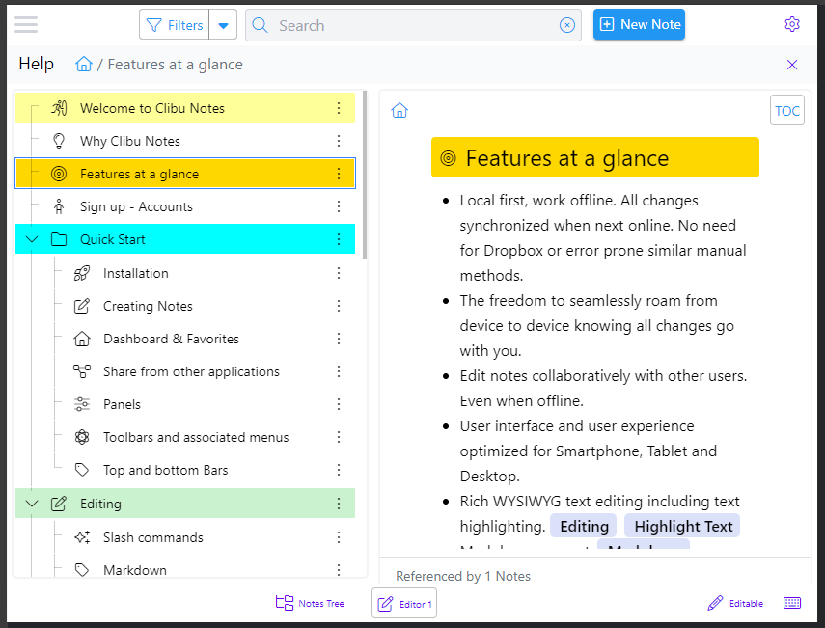
Task: Follow the Editing tag link in the note
Action: pyautogui.click(x=584, y=526)
